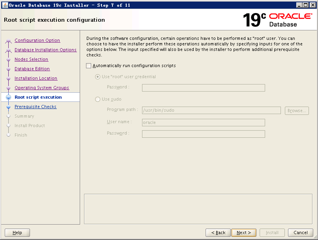
Task: Click the Finish step label
Action: pos(21,135)
